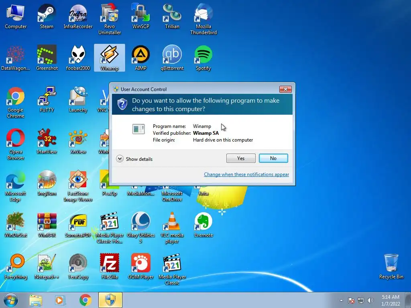Select the bottom-row Media Player Classic icon
Screen dimensions: 411x308
[x=172, y=269]
